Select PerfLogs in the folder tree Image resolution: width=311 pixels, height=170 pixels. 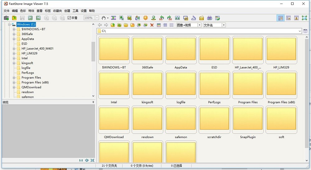pos(28,73)
